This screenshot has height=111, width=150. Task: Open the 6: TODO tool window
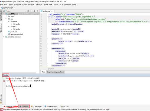[64, 106]
